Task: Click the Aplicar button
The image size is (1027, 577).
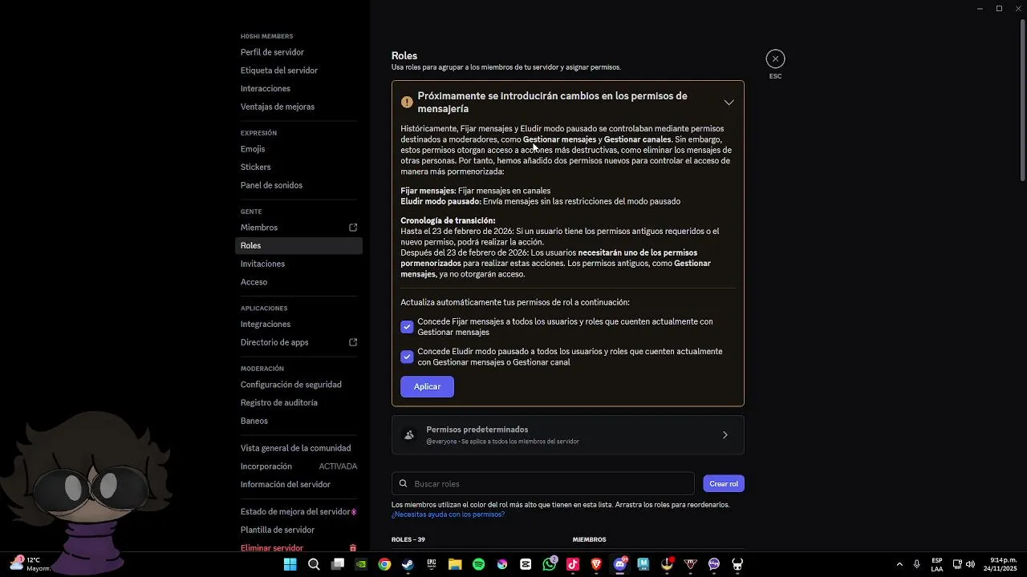Action: (x=427, y=386)
